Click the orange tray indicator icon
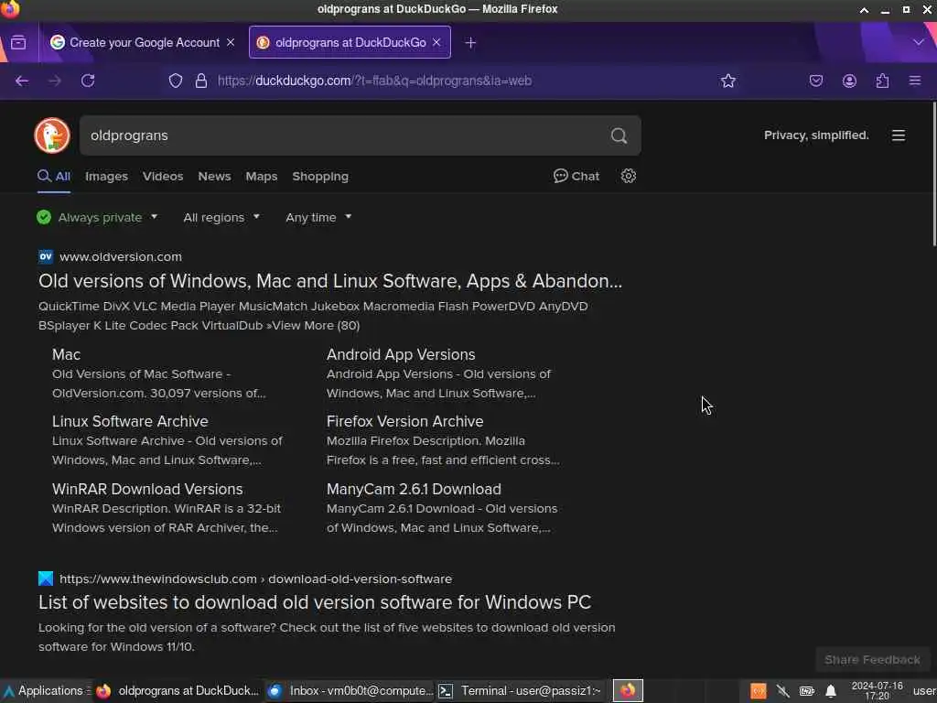 [x=759, y=691]
